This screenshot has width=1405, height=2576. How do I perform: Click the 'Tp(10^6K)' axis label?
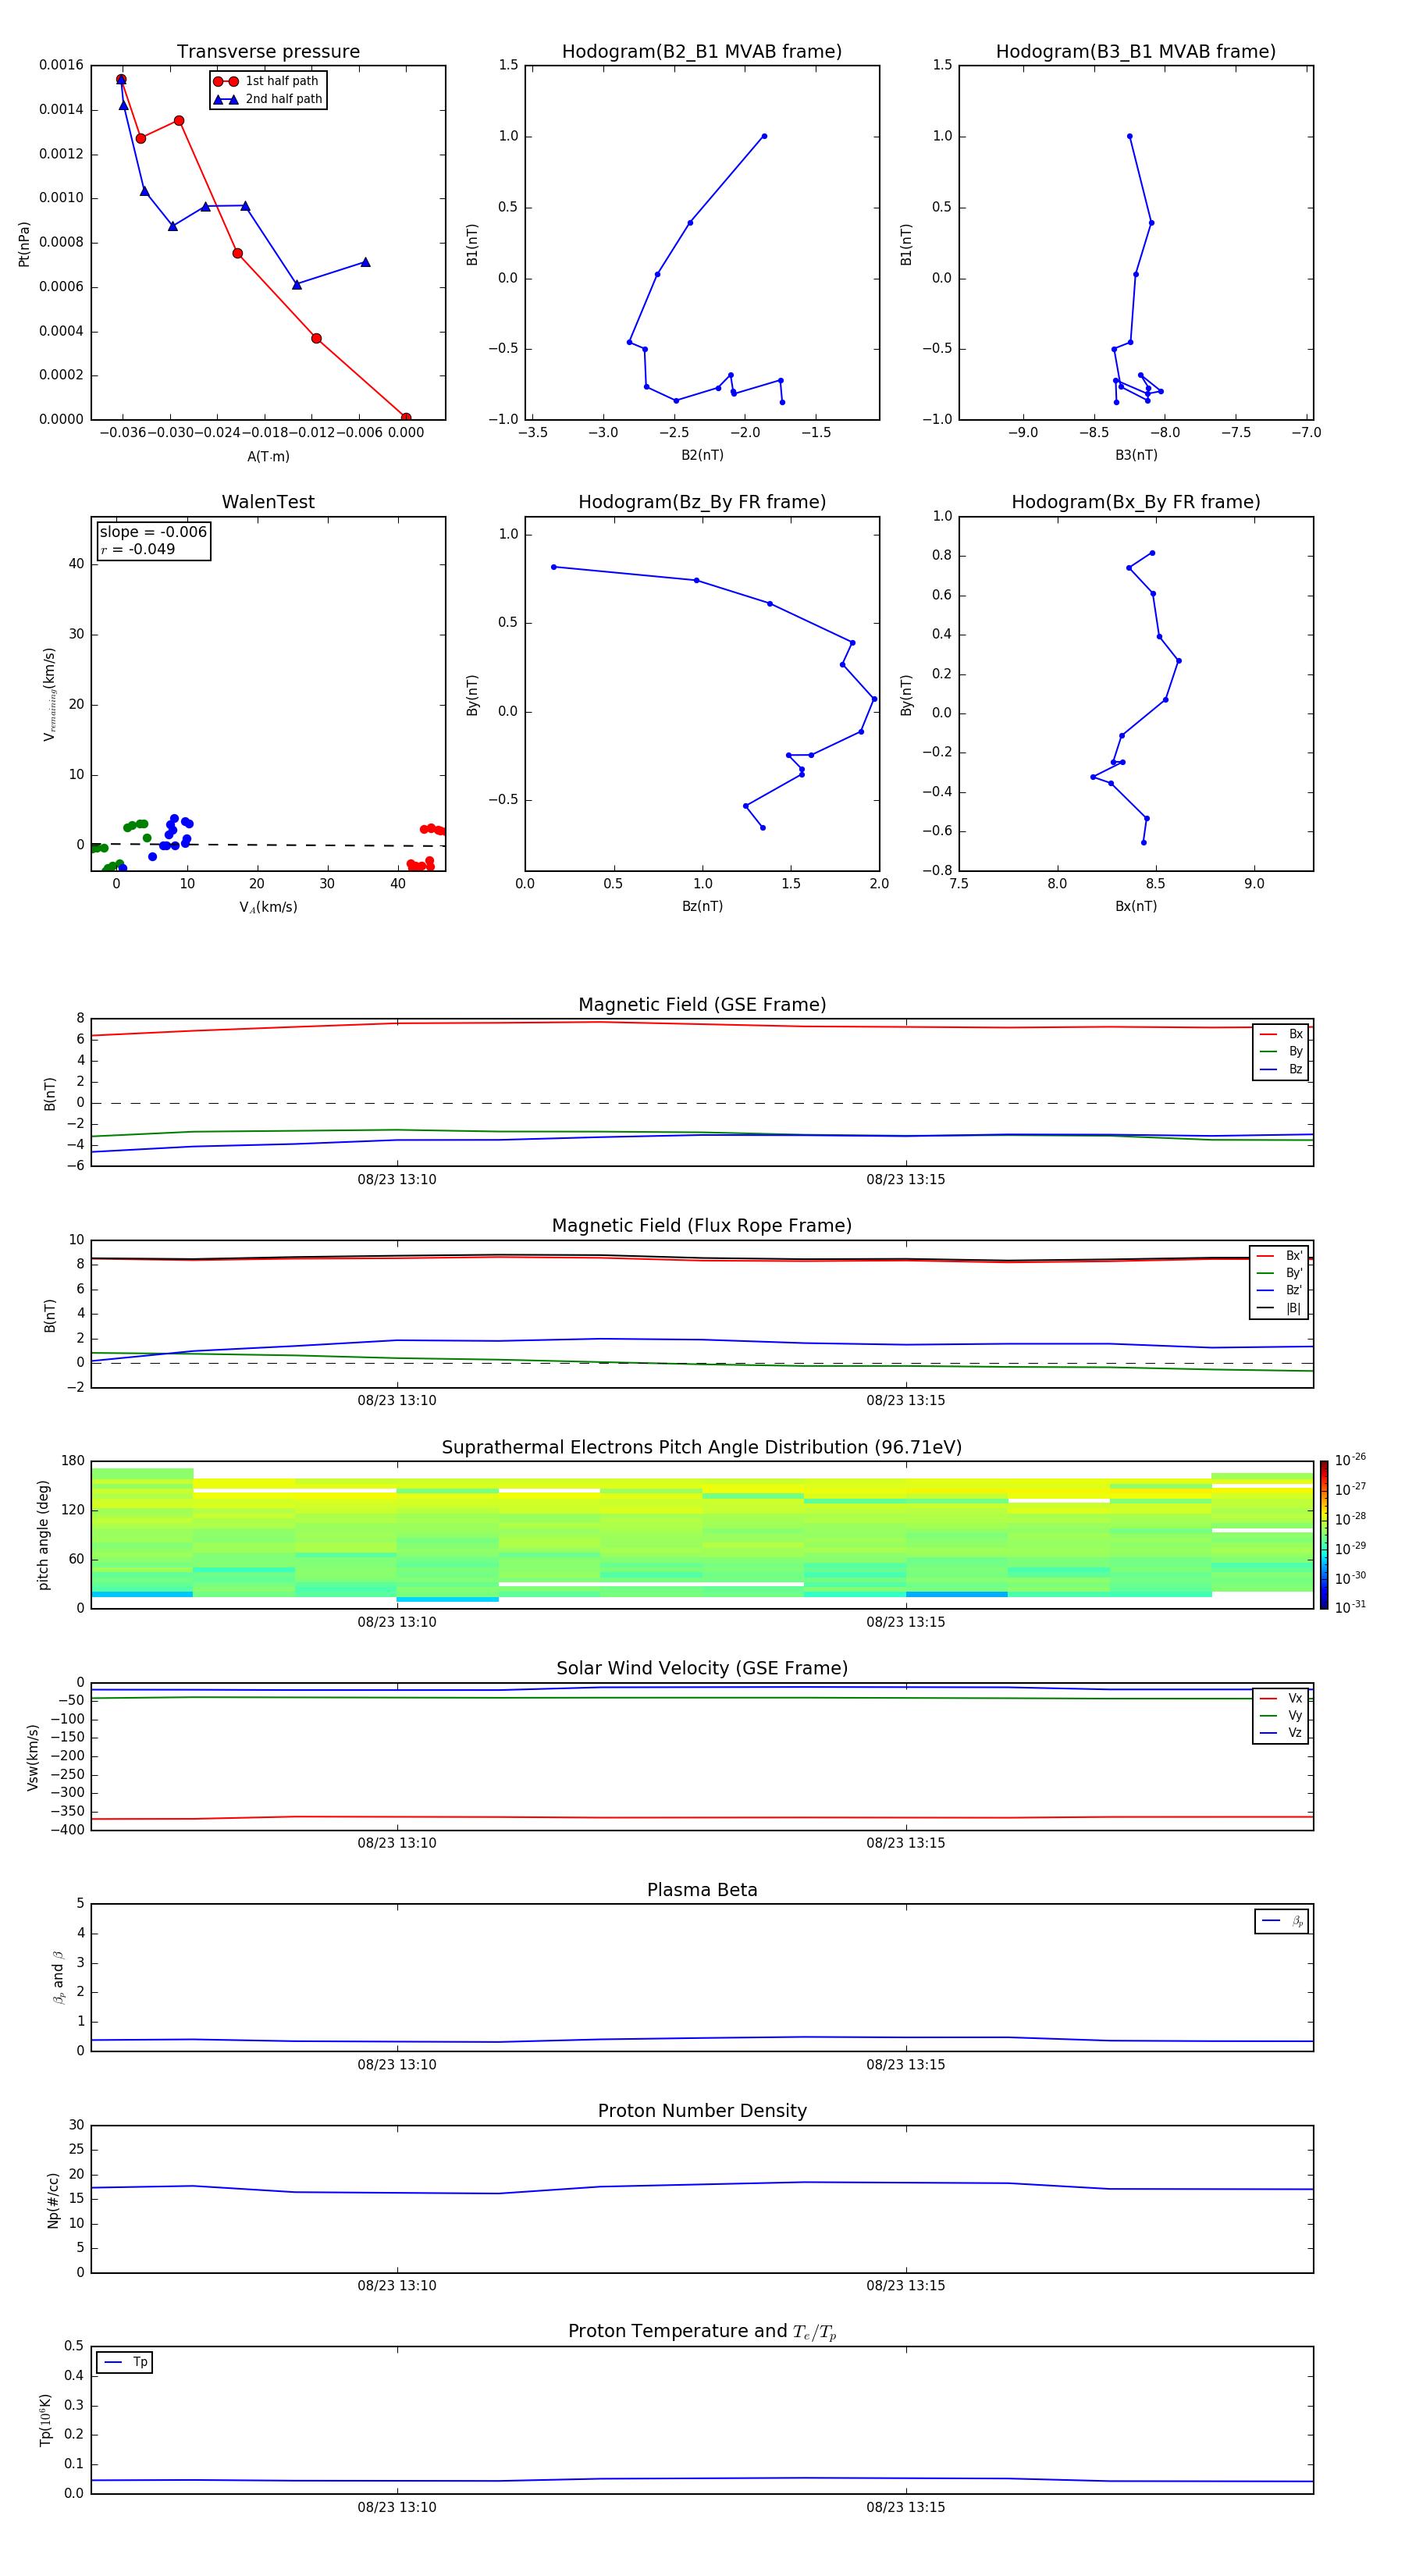tap(46, 2420)
